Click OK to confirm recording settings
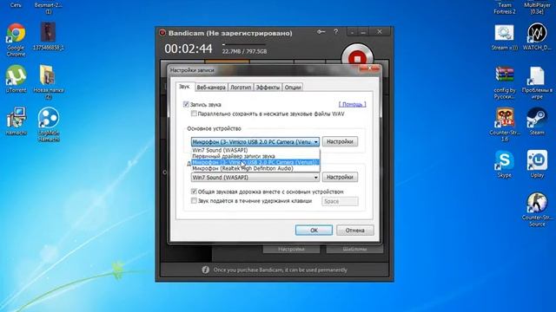Viewport: 556px width, 312px height. [314, 230]
